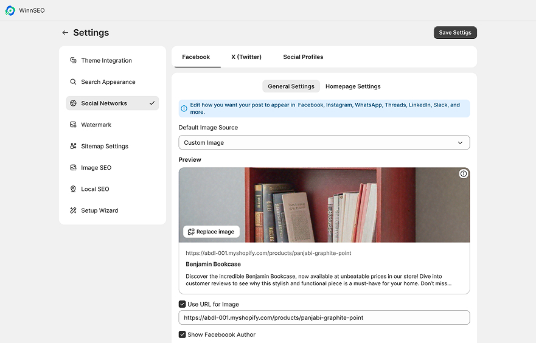Screen dimensions: 536x343
Task: Switch to the X (Twitter) tab
Action: [x=246, y=57]
